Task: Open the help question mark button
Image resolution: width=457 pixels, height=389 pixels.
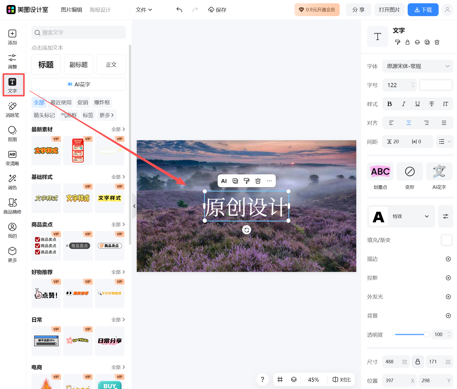Action: pyautogui.click(x=262, y=379)
